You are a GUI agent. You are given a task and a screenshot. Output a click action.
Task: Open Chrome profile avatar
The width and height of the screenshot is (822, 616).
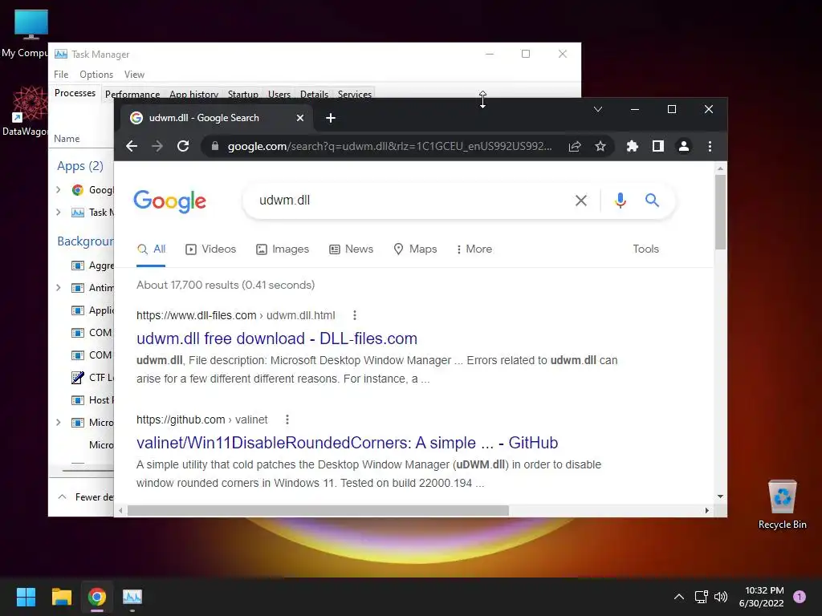684,146
